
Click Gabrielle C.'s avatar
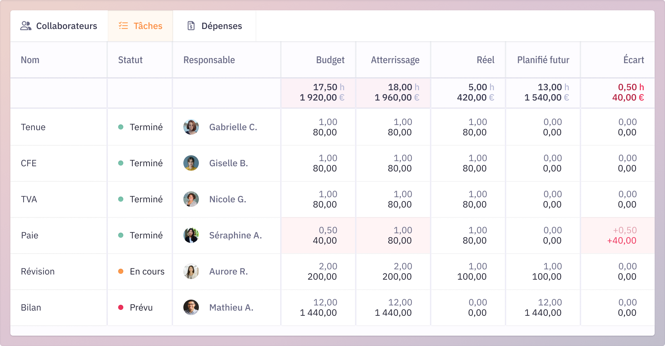(x=191, y=127)
